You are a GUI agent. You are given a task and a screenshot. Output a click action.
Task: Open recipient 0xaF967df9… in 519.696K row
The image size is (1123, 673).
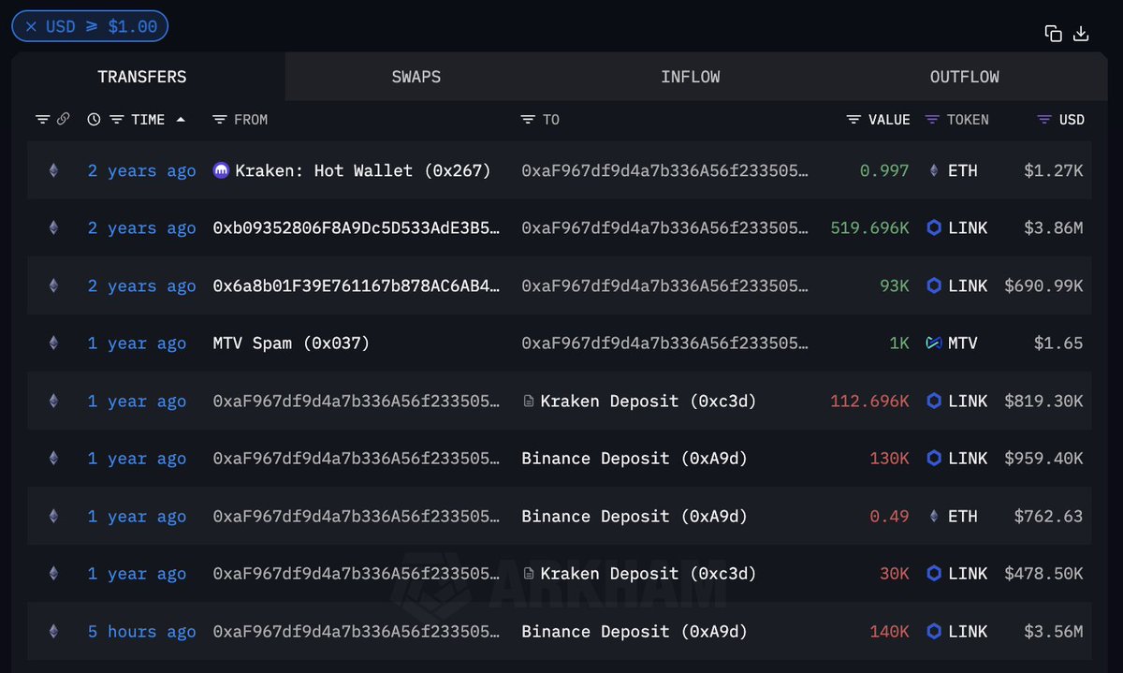point(665,228)
